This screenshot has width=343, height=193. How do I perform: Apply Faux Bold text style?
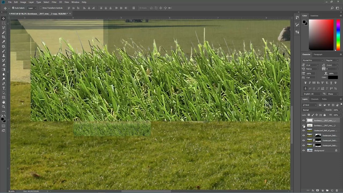pos(305,83)
